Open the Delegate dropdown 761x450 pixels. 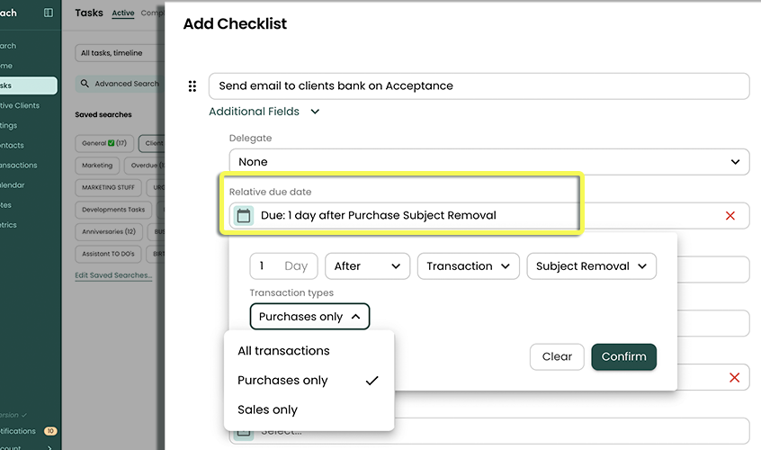pyautogui.click(x=488, y=162)
